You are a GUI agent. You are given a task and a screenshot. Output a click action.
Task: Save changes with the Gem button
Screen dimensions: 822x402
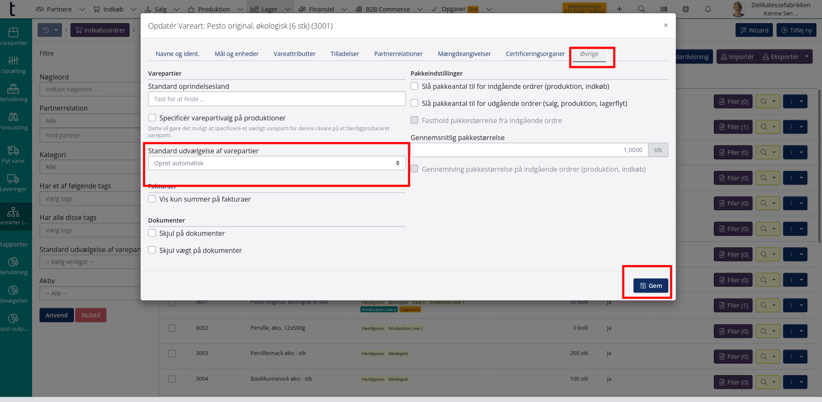[x=651, y=286]
